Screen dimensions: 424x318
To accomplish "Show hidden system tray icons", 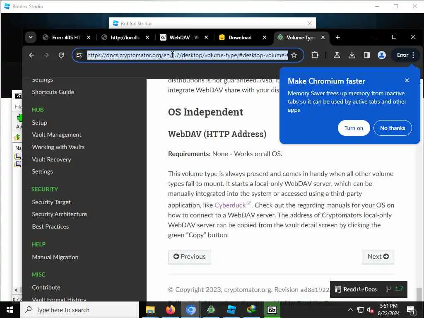I will (x=350, y=310).
